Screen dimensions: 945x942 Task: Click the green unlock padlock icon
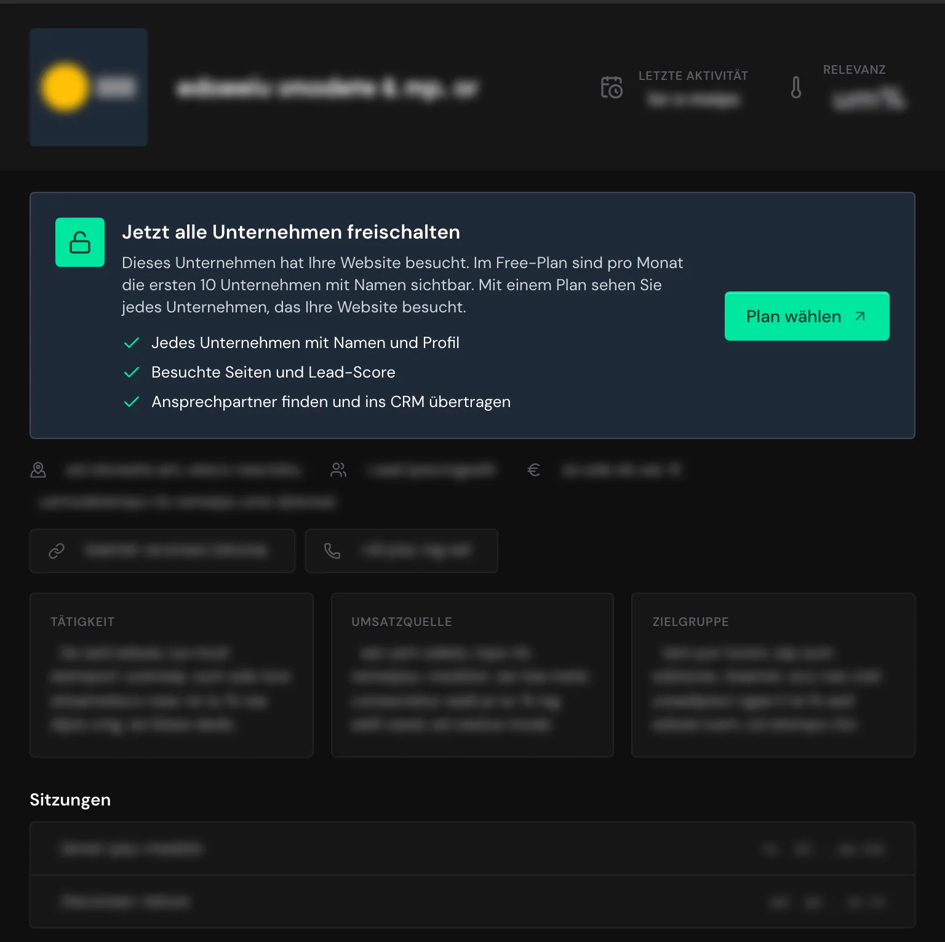pos(80,242)
